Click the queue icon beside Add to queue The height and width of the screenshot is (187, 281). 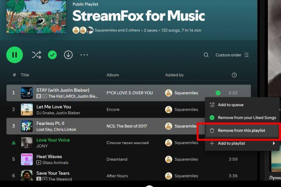coord(212,105)
